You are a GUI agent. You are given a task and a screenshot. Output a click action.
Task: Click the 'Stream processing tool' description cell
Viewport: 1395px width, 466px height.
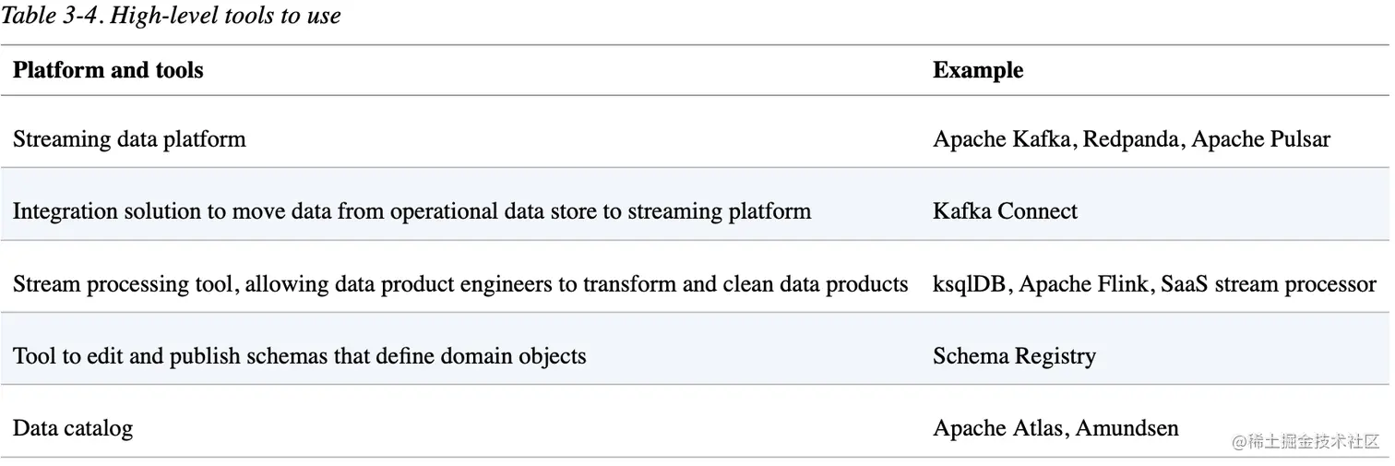pos(460,283)
